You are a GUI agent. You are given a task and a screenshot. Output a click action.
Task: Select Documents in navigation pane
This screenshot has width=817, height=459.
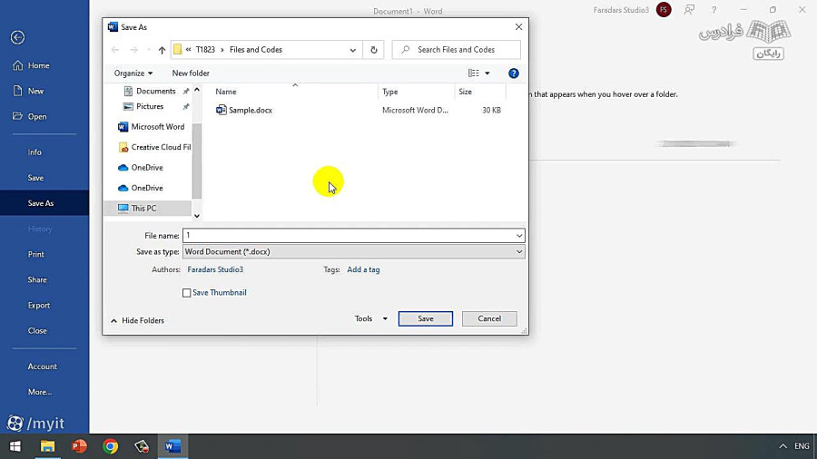tap(155, 91)
